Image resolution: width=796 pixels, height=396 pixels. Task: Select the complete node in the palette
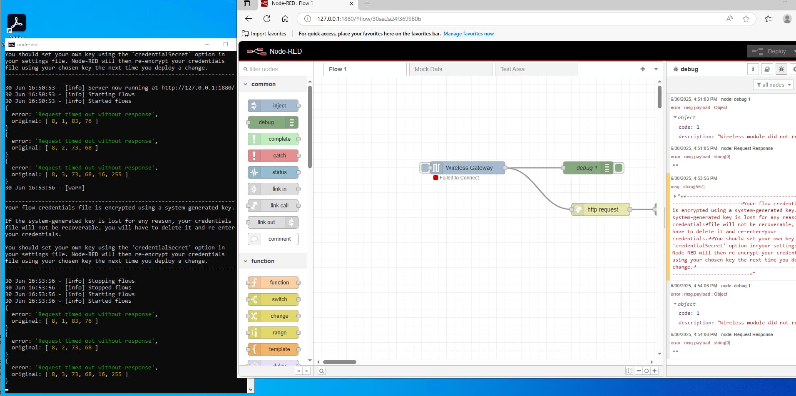click(273, 139)
